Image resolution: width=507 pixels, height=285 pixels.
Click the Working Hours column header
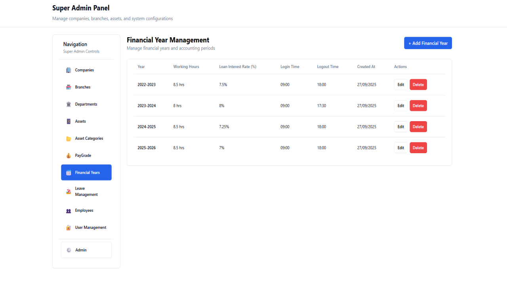(x=186, y=67)
